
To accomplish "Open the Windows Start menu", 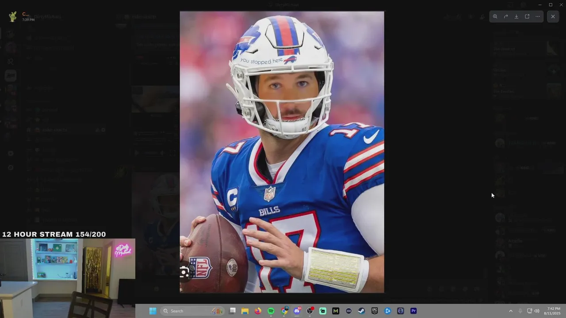I will pos(153,311).
